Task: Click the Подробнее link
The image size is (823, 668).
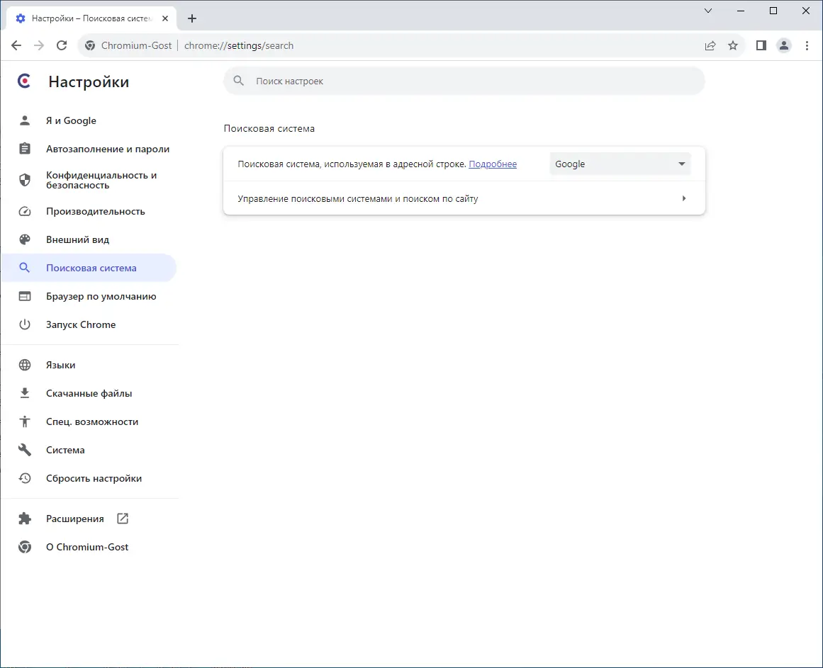Action: 492,164
